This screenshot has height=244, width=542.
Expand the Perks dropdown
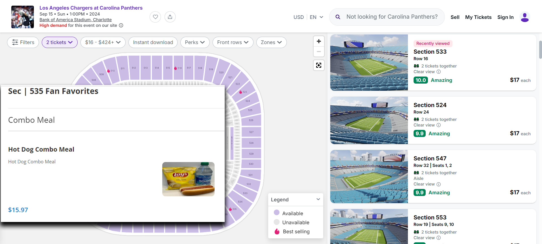[195, 42]
